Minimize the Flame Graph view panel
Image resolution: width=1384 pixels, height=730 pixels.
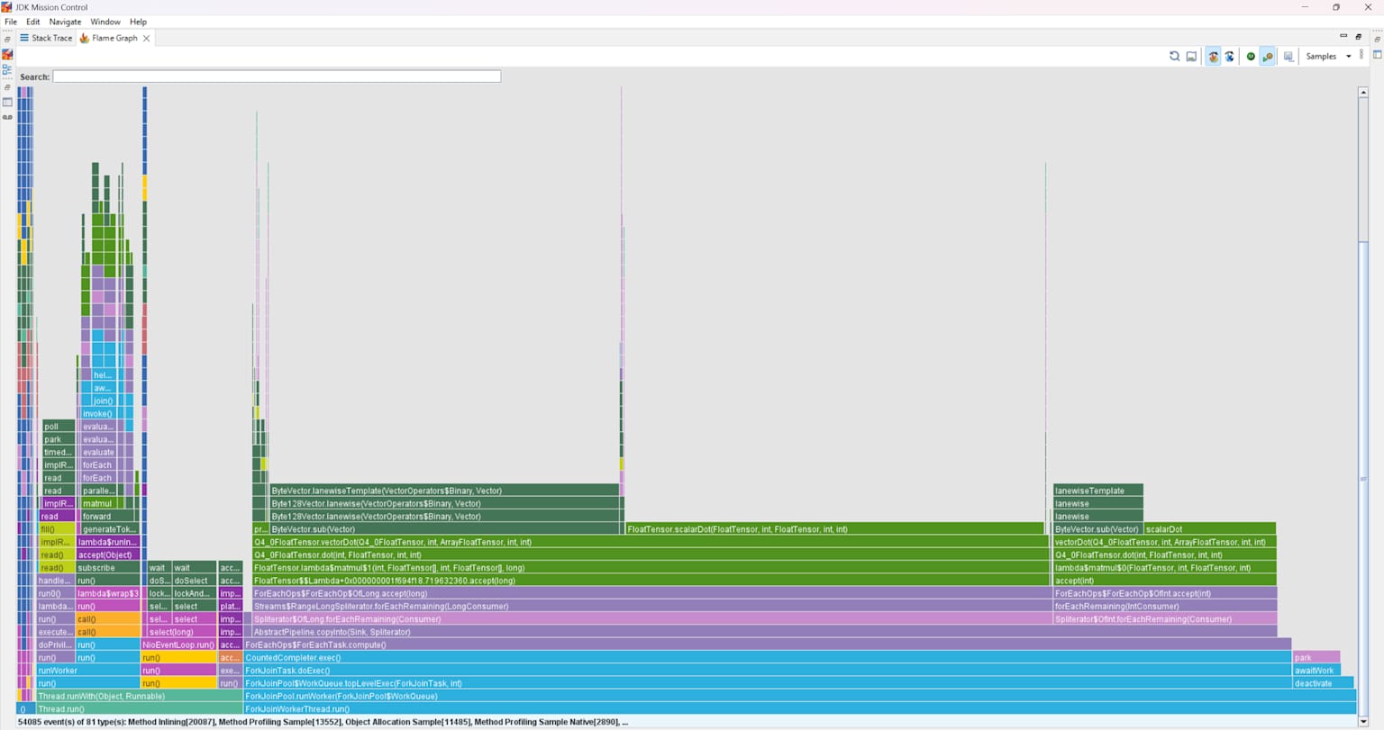point(1343,36)
